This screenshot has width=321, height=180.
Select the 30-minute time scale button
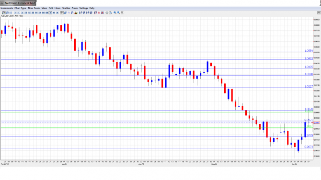click(33, 12)
